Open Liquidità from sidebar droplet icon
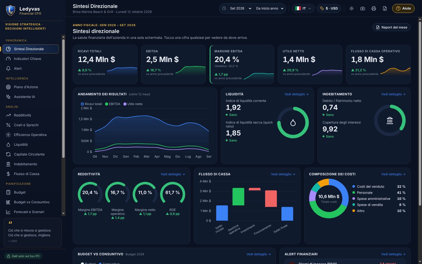Image resolution: width=422 pixels, height=264 pixels. tap(8, 145)
